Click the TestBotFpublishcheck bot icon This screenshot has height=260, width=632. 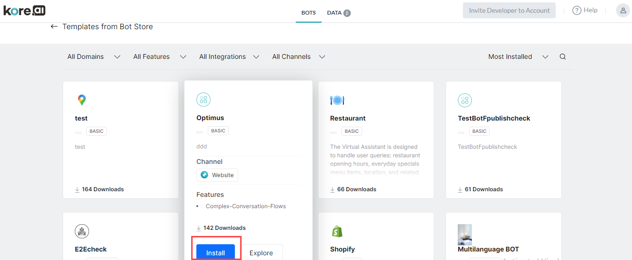coord(465,100)
